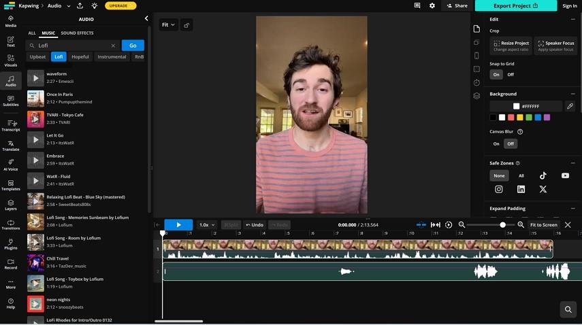
Task: Click the eyedropper color picker icon
Action: pos(570,106)
